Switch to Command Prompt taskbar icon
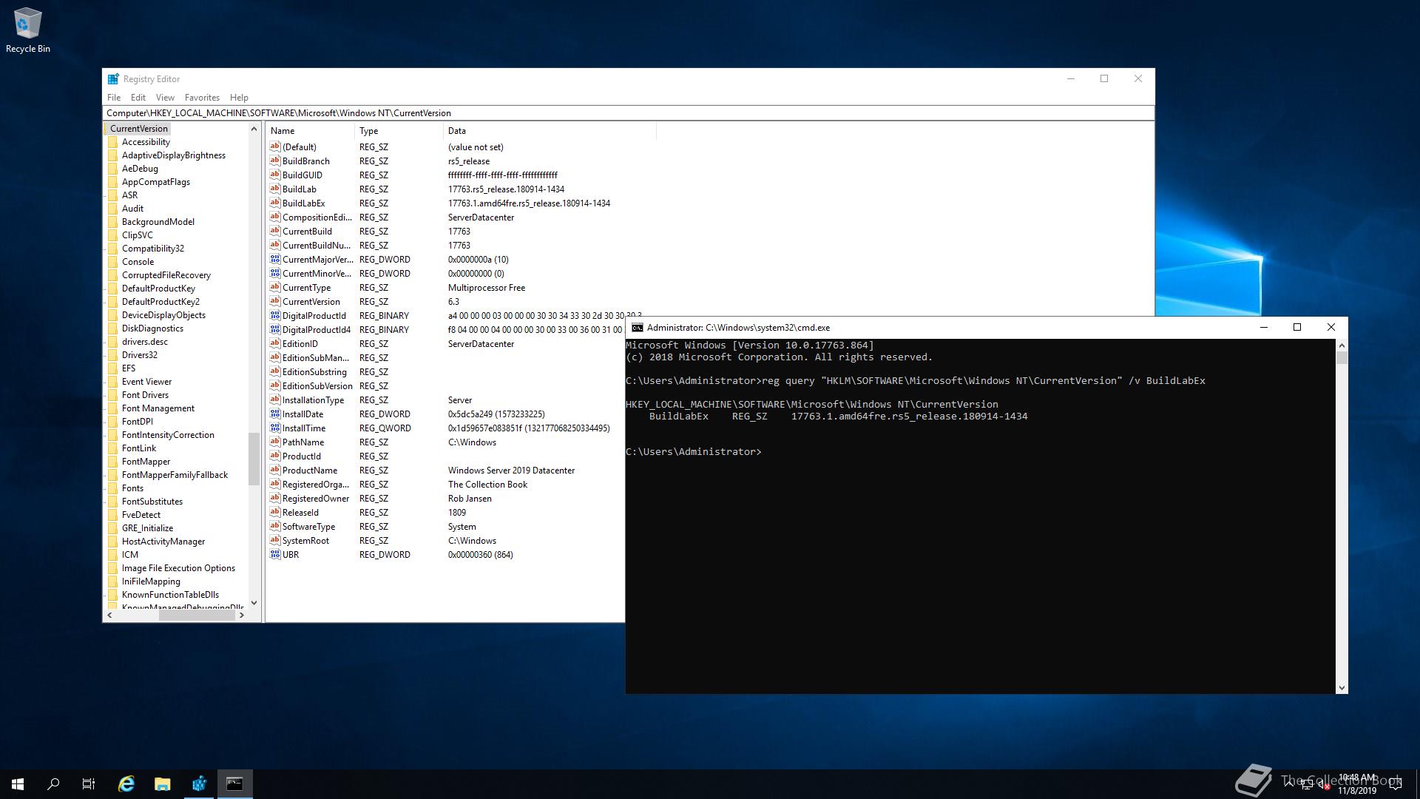 point(234,784)
